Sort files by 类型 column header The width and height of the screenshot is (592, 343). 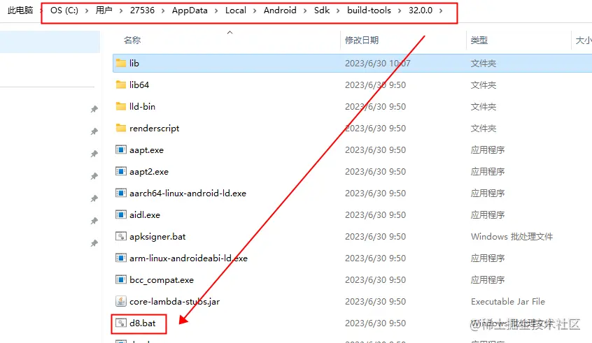(479, 40)
